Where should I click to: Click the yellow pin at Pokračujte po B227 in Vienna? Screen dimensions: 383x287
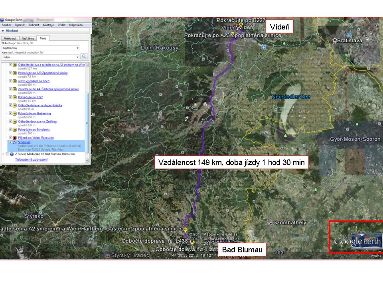click(241, 25)
